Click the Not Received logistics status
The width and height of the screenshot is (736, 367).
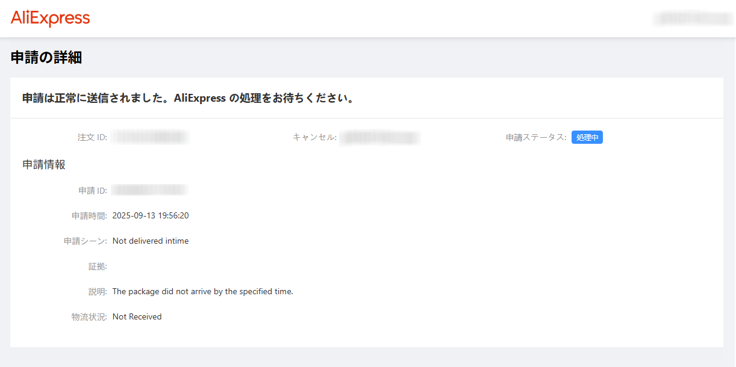[137, 316]
